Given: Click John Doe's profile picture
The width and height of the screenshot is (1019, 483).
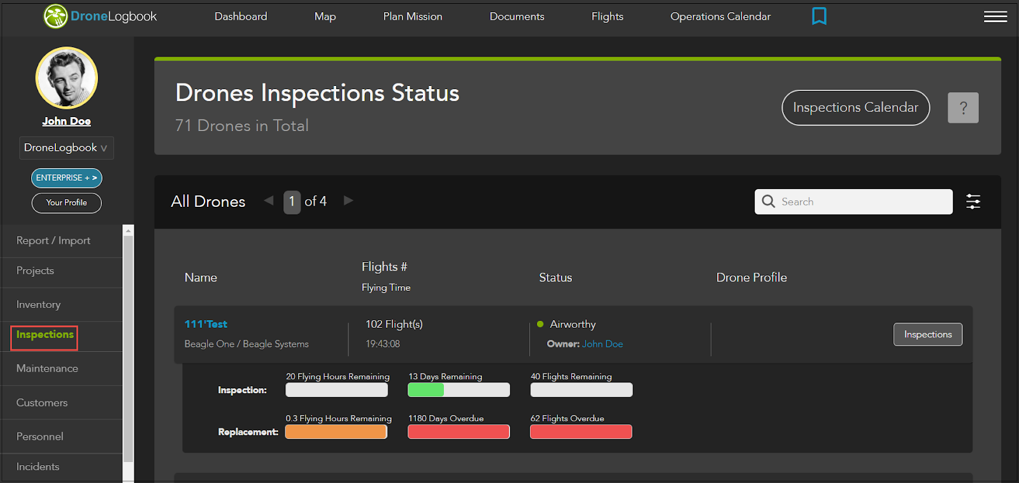Looking at the screenshot, I should click(66, 78).
